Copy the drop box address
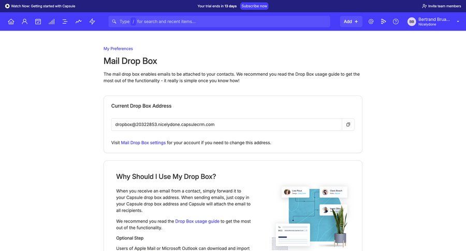The image size is (466, 251). [x=348, y=124]
